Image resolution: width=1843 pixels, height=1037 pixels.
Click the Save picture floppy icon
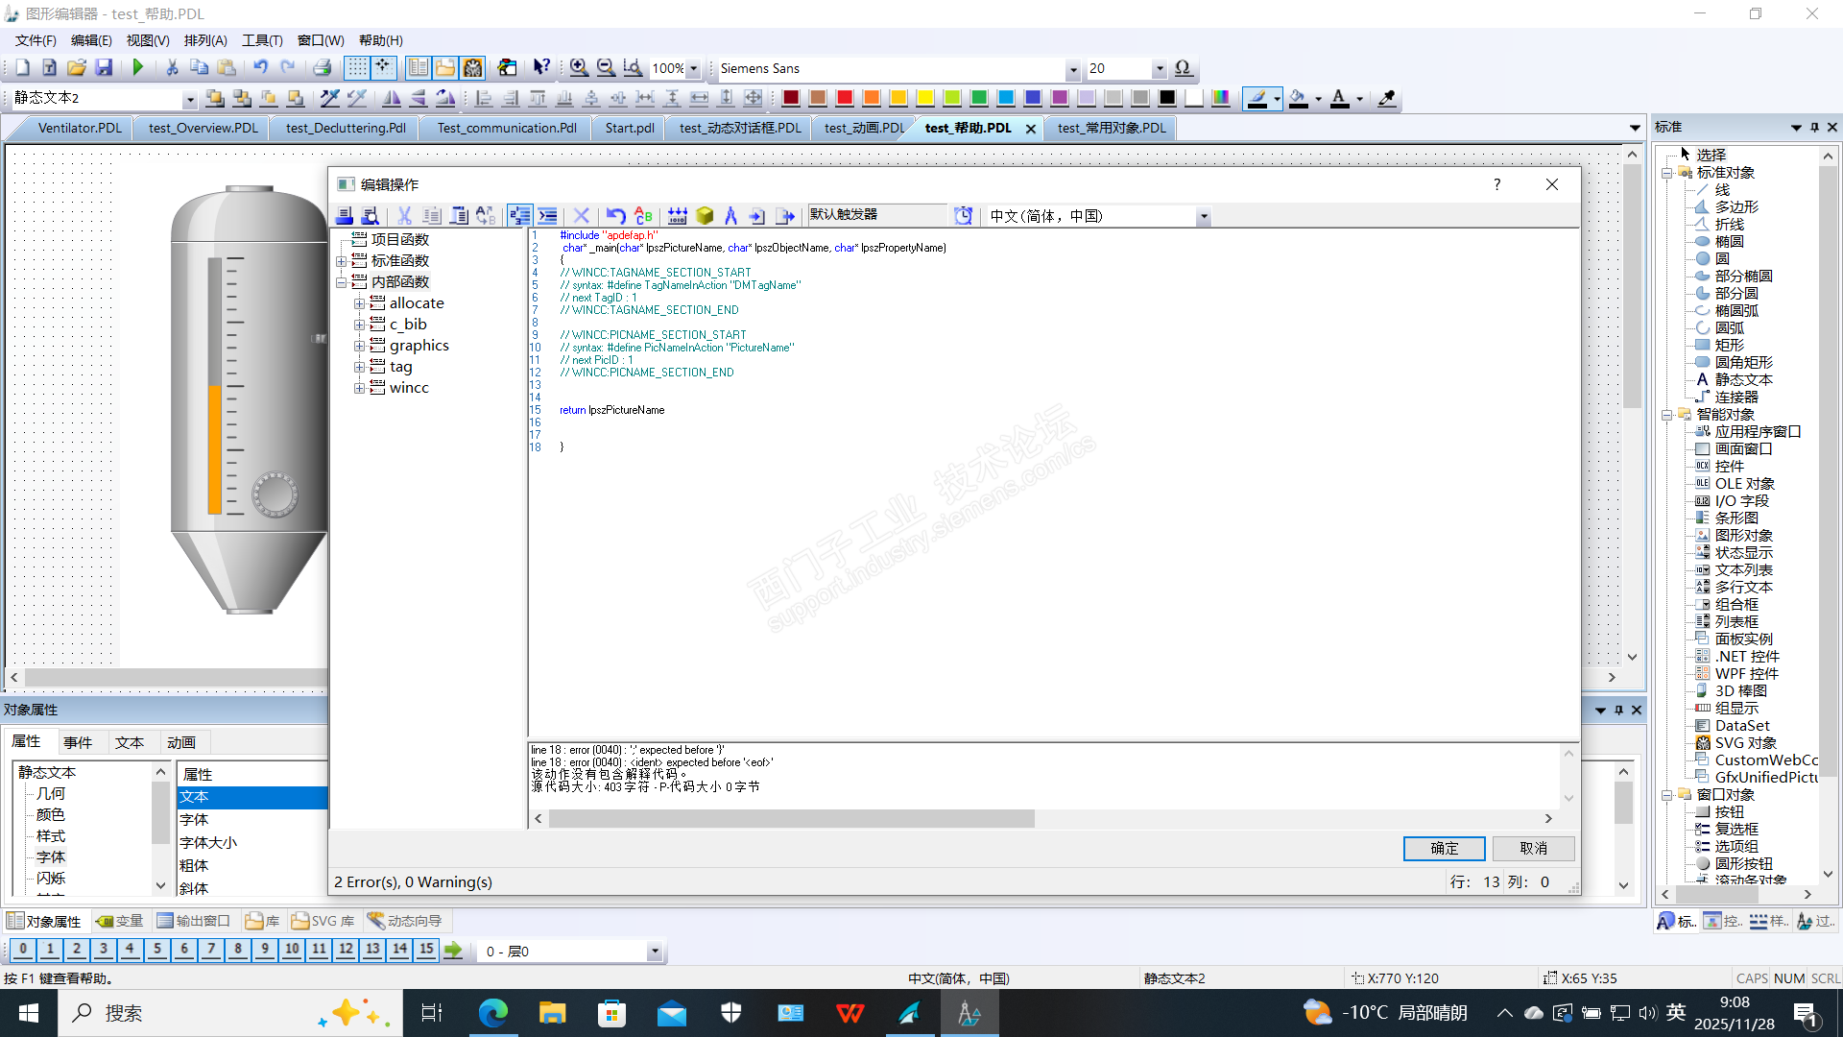click(x=104, y=67)
